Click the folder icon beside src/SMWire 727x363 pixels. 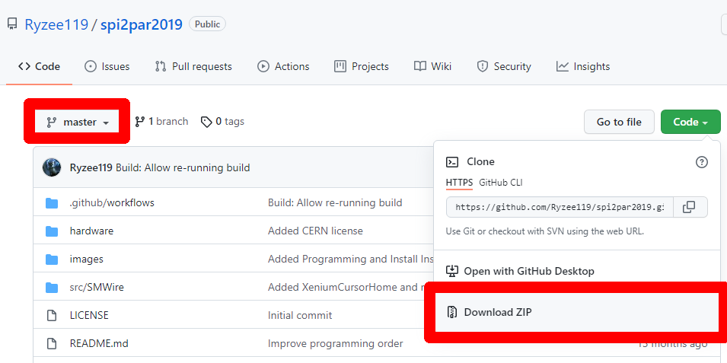[x=52, y=288]
